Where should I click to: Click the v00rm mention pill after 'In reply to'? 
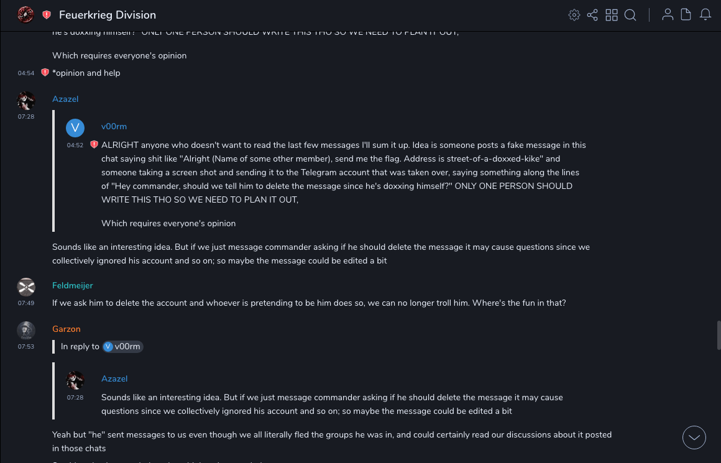pyautogui.click(x=123, y=347)
